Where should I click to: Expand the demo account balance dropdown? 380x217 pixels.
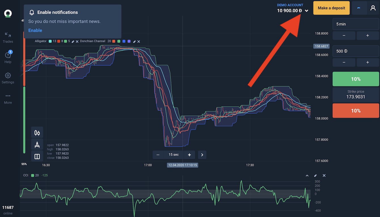[307, 11]
